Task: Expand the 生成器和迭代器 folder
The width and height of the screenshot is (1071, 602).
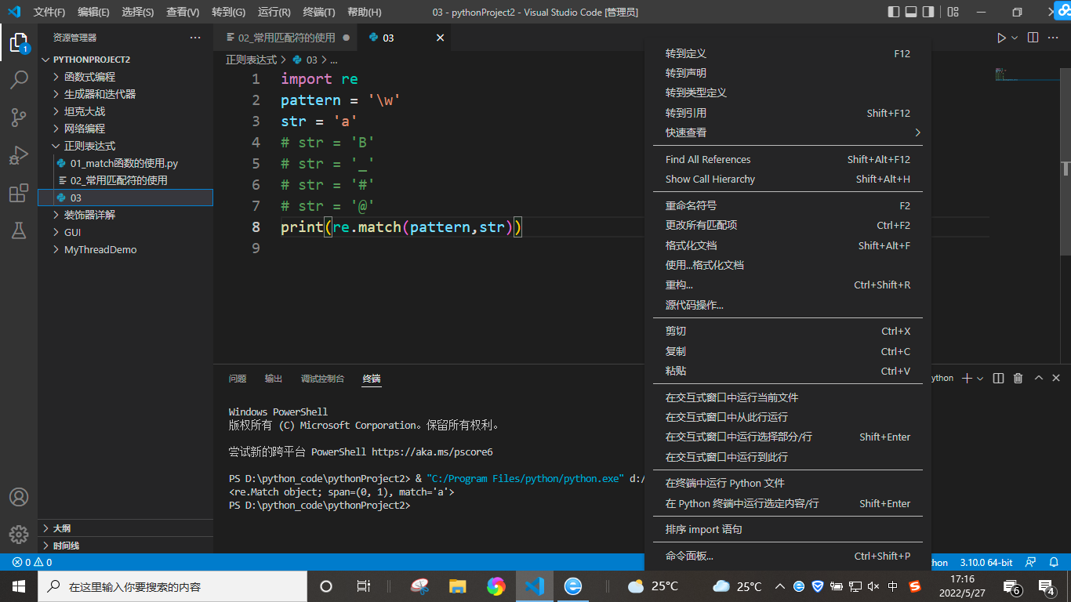Action: pos(125,94)
